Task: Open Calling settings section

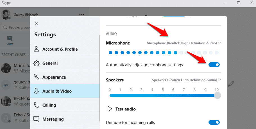Action: [x=65, y=105]
